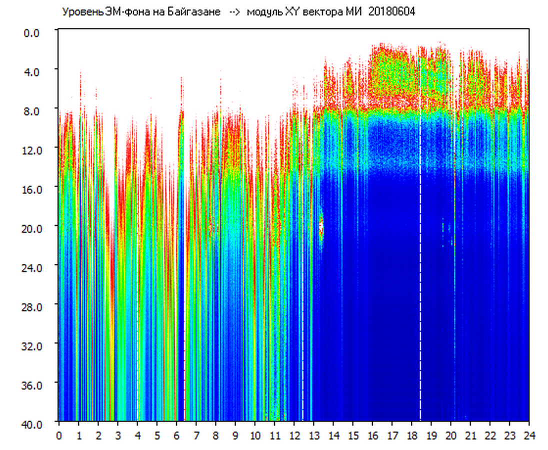The width and height of the screenshot is (548, 450).
Task: Click hour label 24 on horizontal axis
Action: point(529,435)
